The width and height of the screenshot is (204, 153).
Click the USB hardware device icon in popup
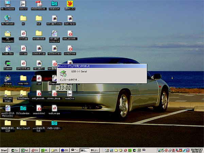pos(63,73)
